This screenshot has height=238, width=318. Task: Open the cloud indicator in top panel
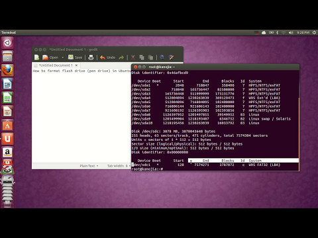264,32
